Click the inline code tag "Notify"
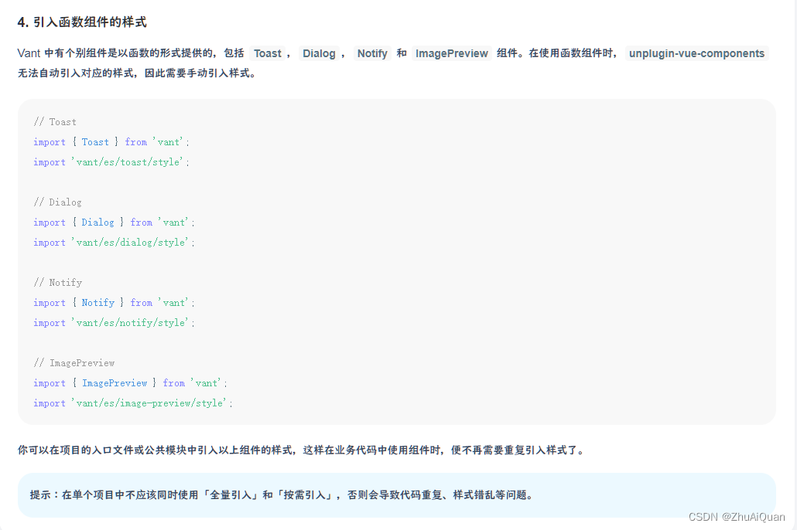Viewport: 797px width, 530px height. pos(372,53)
